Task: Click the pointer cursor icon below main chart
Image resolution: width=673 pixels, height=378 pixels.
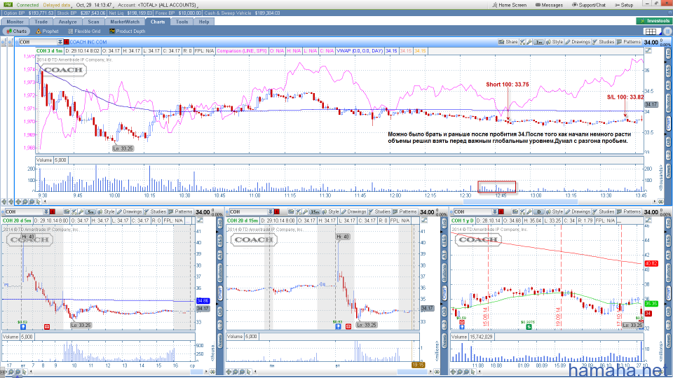Action: (38, 202)
